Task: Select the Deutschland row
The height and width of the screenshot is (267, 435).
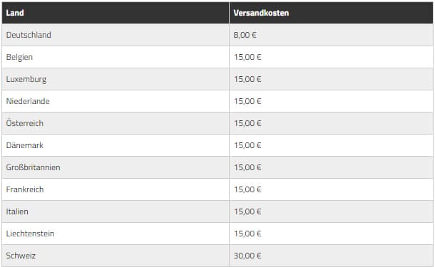Action: point(217,35)
